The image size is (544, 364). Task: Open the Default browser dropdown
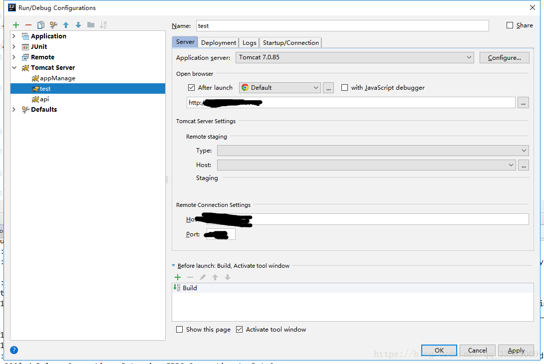pyautogui.click(x=279, y=88)
